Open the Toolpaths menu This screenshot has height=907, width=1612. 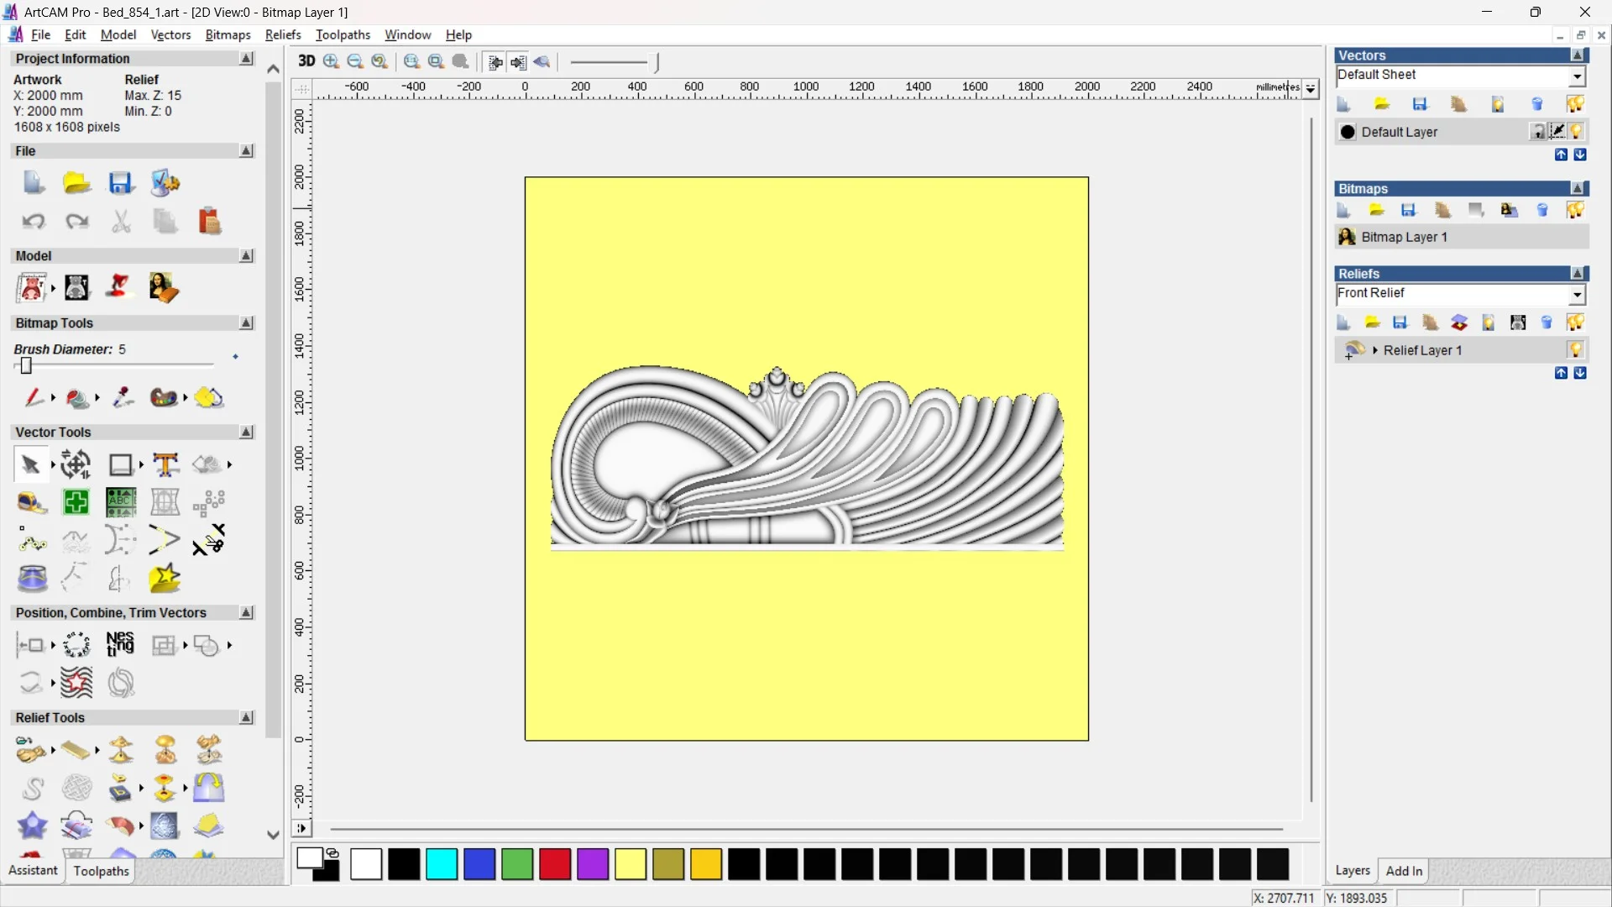click(343, 34)
